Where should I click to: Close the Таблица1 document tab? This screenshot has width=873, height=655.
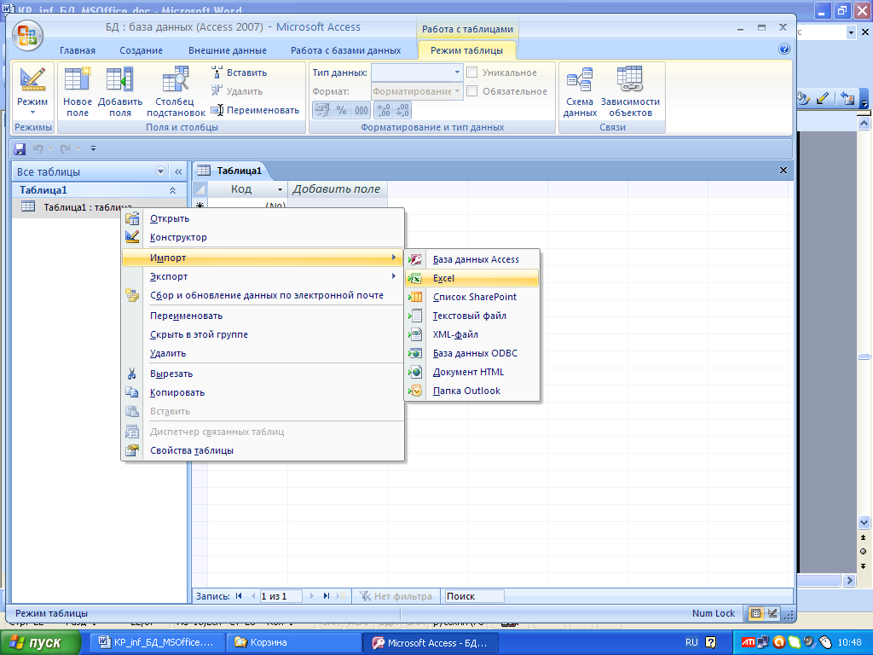tap(783, 171)
